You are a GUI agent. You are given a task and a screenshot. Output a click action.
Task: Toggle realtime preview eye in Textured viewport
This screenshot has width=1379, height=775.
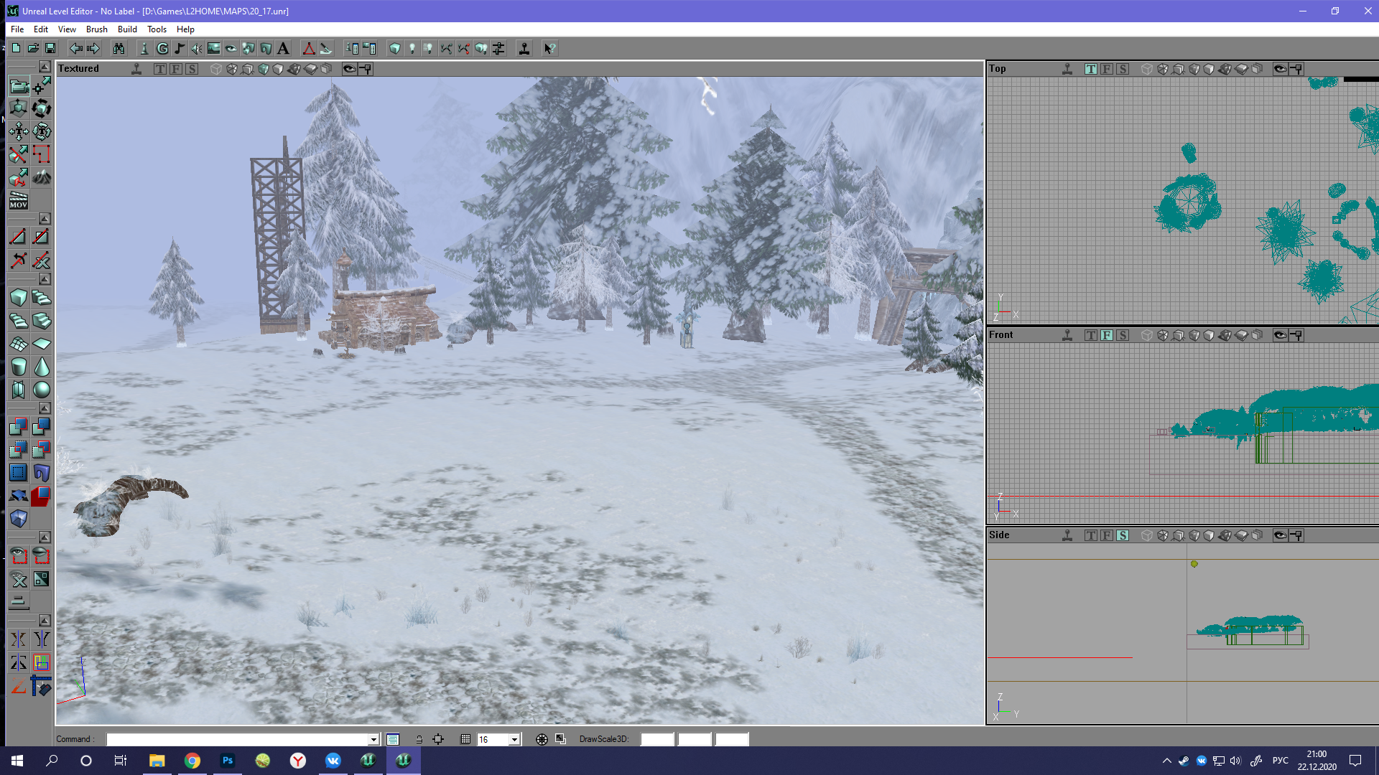[349, 69]
